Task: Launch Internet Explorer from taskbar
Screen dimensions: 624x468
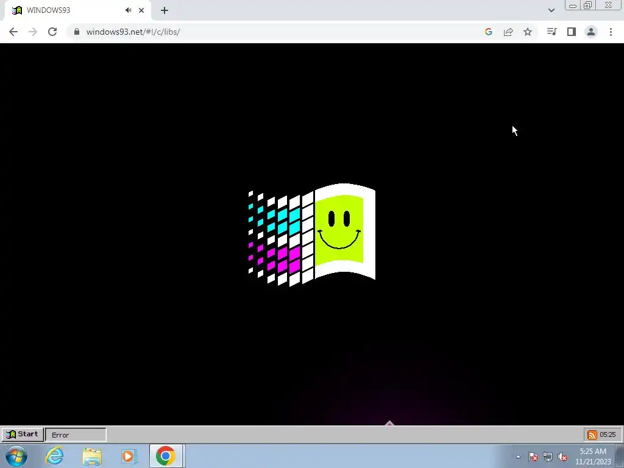Action: tap(54, 456)
